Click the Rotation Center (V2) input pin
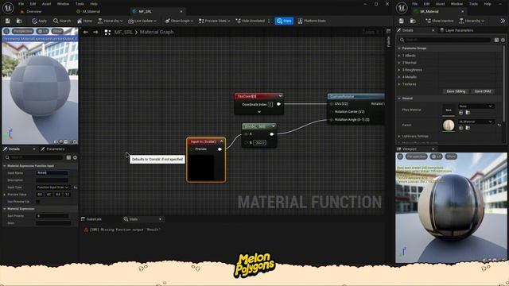This screenshot has width=509, height=286. pyautogui.click(x=332, y=111)
